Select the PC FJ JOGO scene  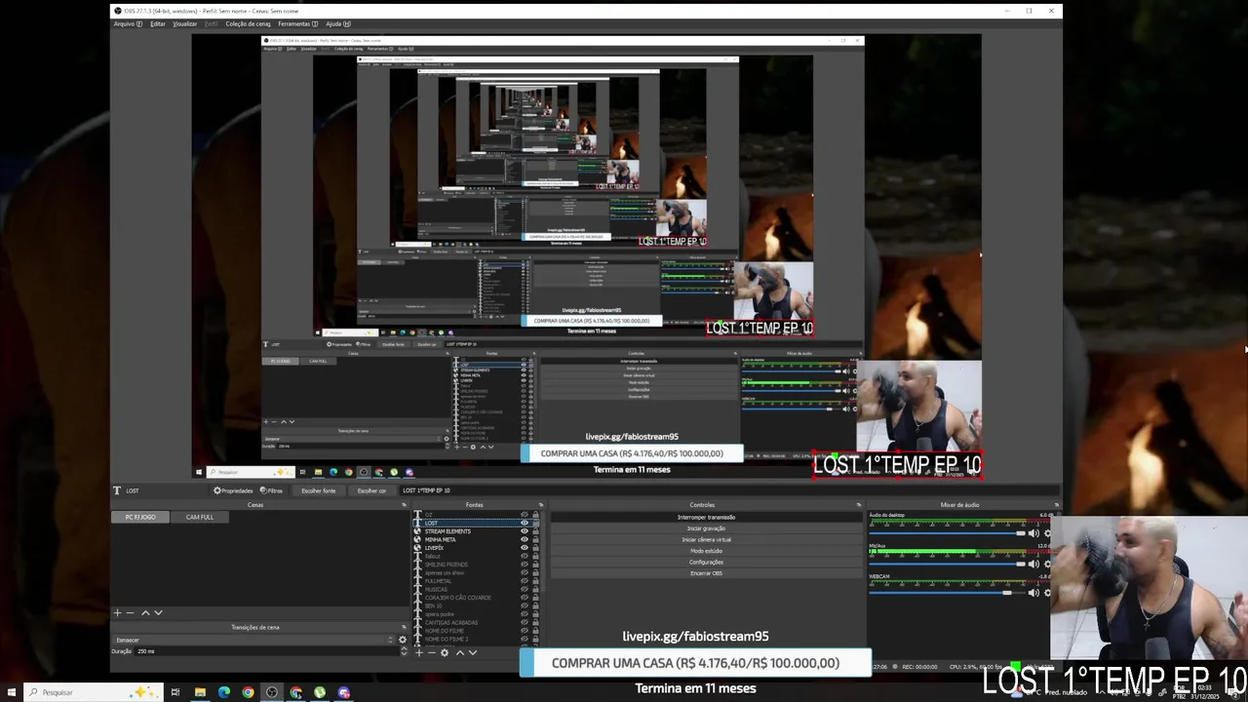[140, 517]
